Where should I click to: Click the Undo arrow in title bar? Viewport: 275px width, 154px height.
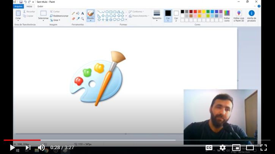[x=25, y=2]
